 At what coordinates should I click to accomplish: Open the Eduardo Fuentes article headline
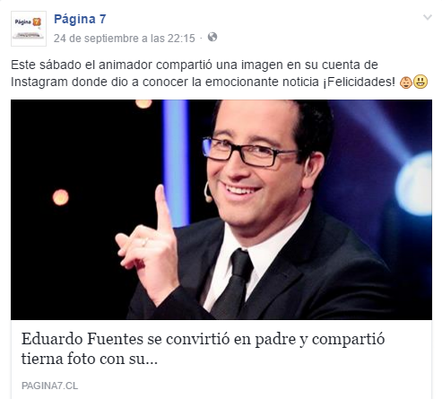(203, 349)
